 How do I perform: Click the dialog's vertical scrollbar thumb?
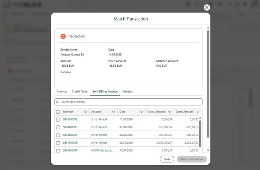[208, 84]
